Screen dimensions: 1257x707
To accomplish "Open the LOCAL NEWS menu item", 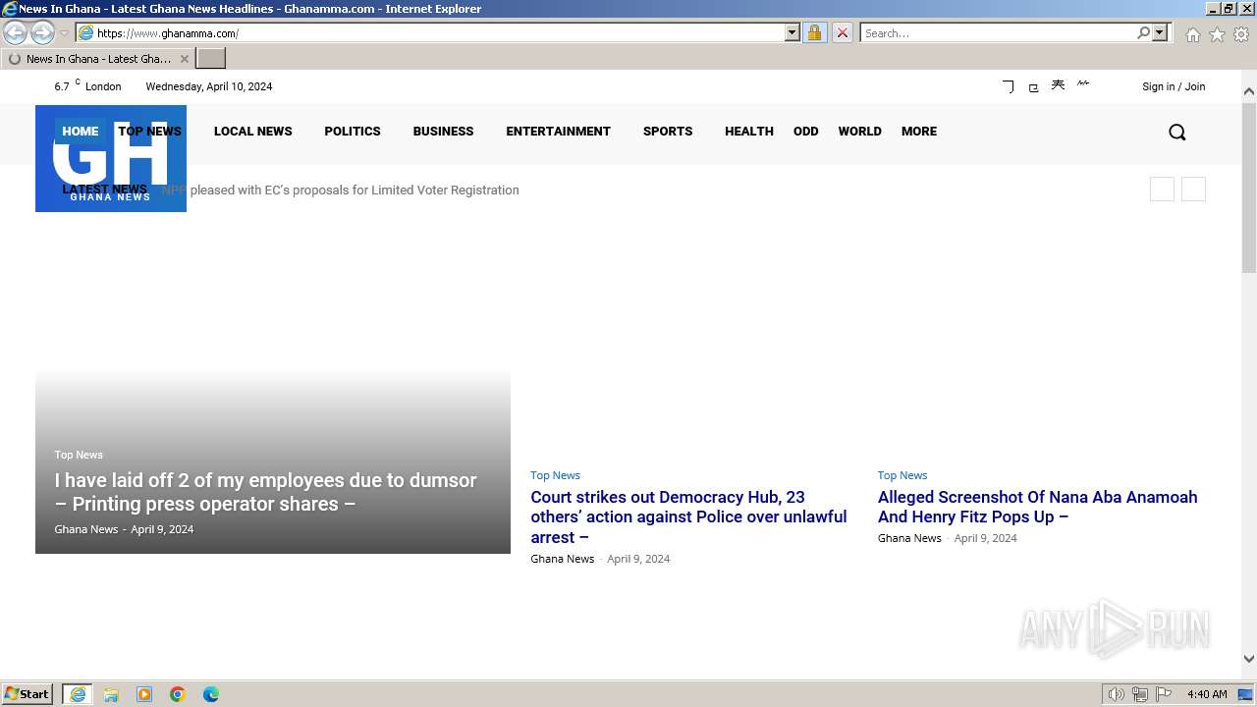I will coord(253,132).
